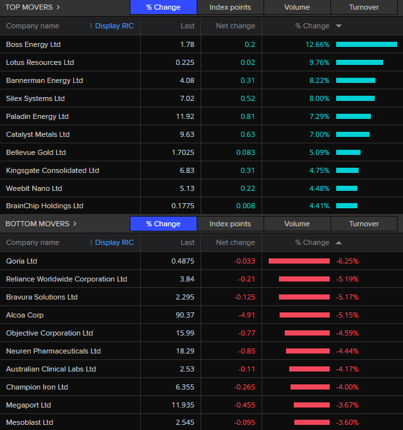The image size is (403, 430).
Task: Open Alcoa Corp company row
Action: click(x=24, y=315)
